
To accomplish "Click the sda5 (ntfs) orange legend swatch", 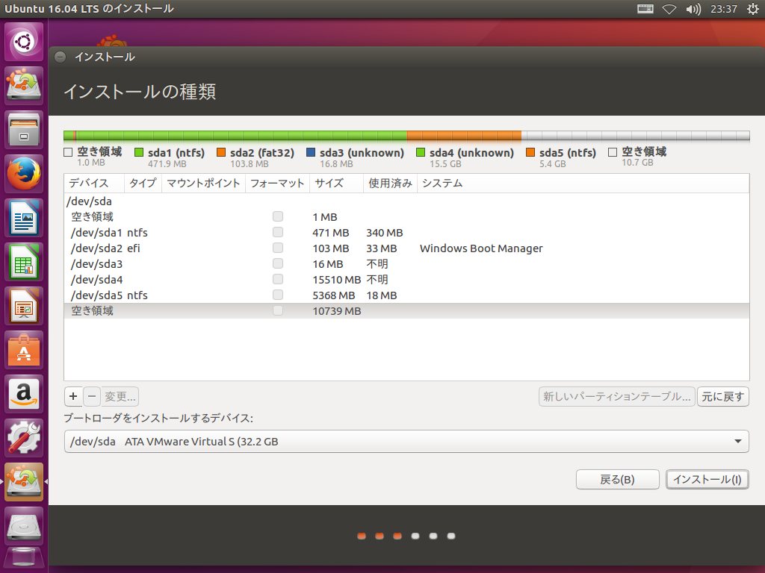I will pos(530,152).
